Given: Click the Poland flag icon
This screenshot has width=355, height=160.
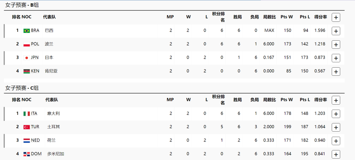Looking at the screenshot, I should (x=27, y=44).
